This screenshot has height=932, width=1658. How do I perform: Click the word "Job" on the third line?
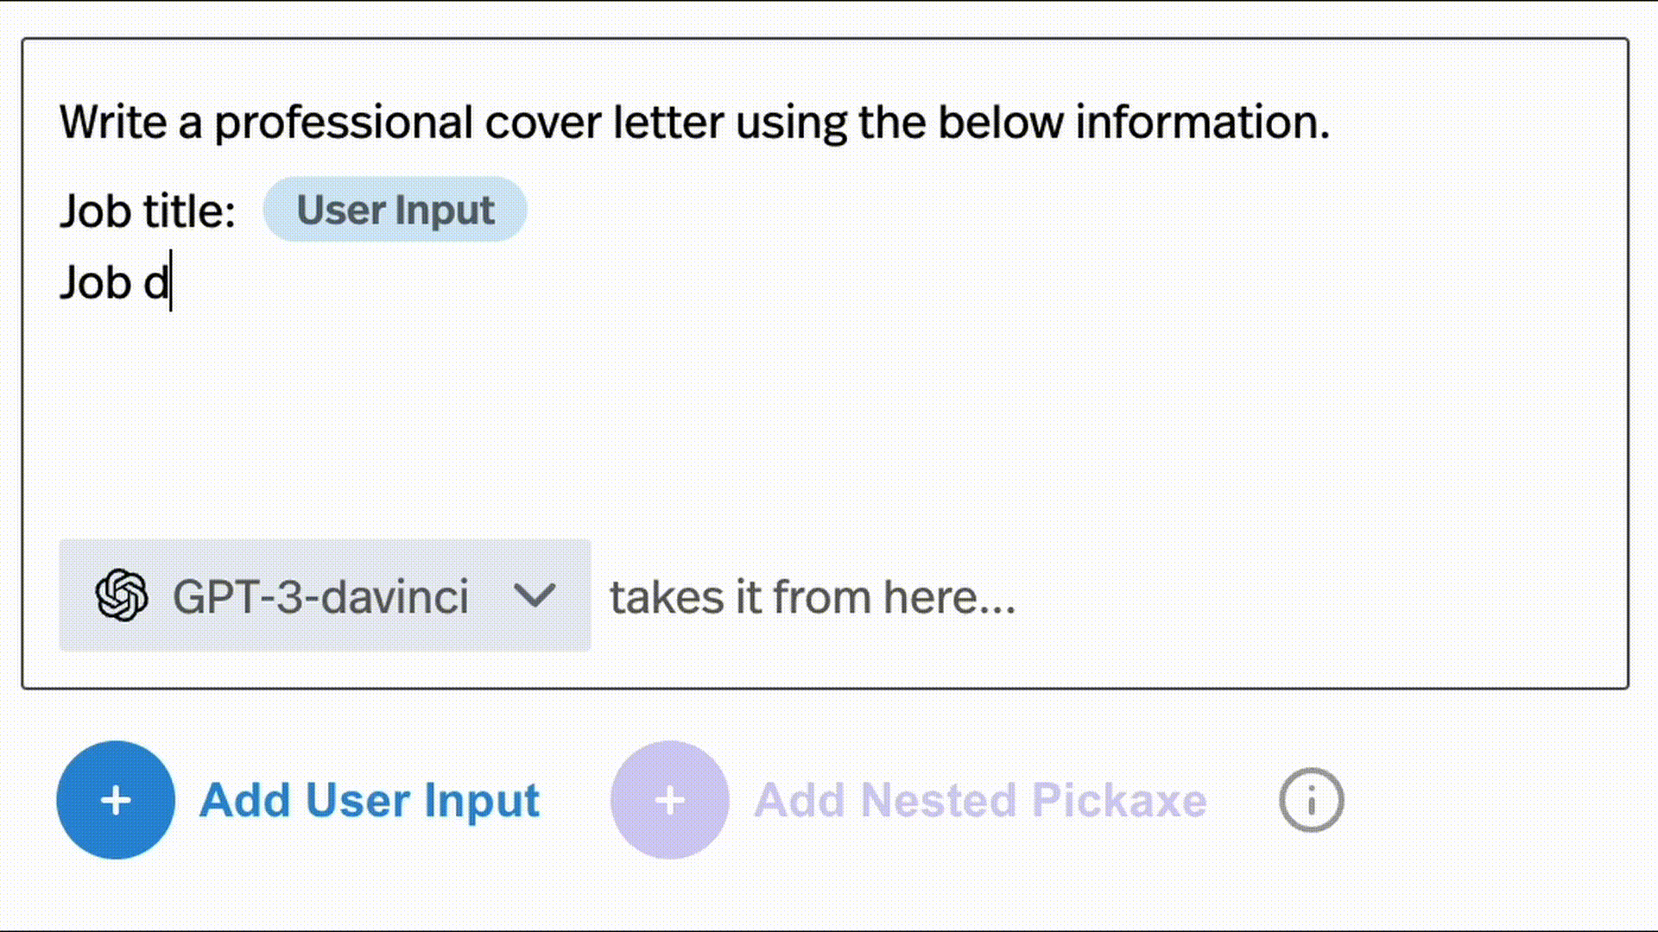(x=95, y=282)
